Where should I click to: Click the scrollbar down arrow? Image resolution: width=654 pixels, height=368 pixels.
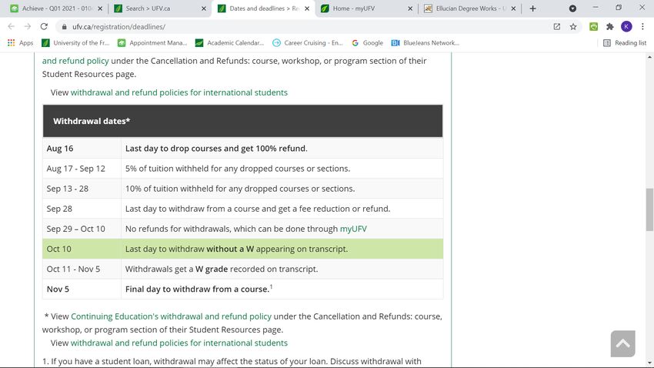(x=649, y=363)
